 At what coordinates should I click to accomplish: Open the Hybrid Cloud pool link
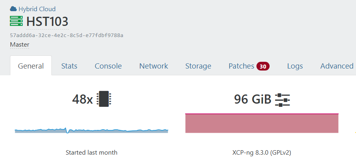(37, 9)
